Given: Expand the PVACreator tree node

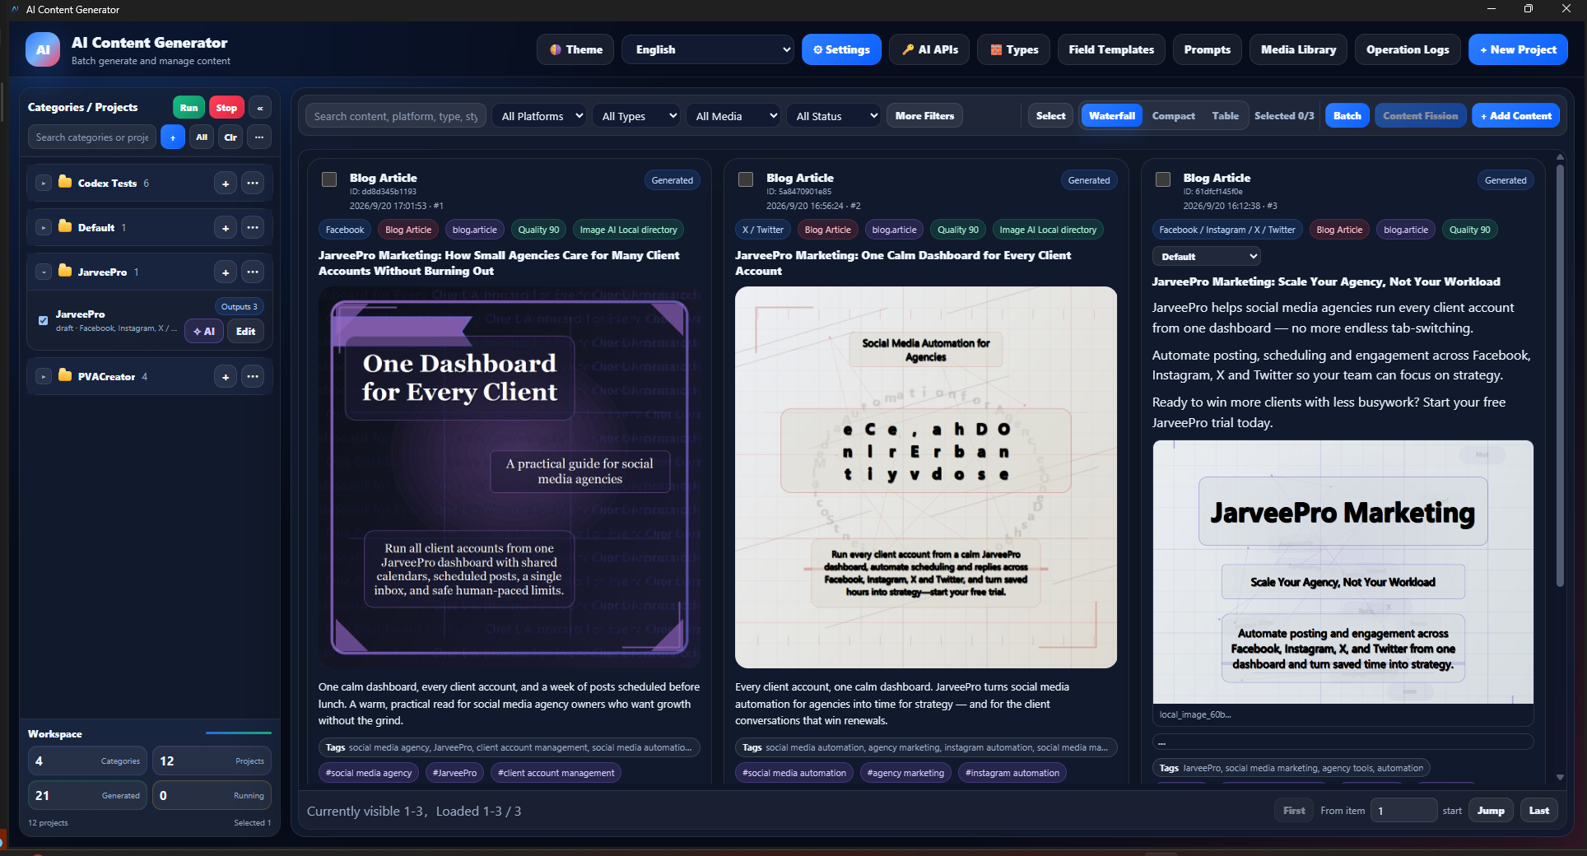Looking at the screenshot, I should 43,377.
